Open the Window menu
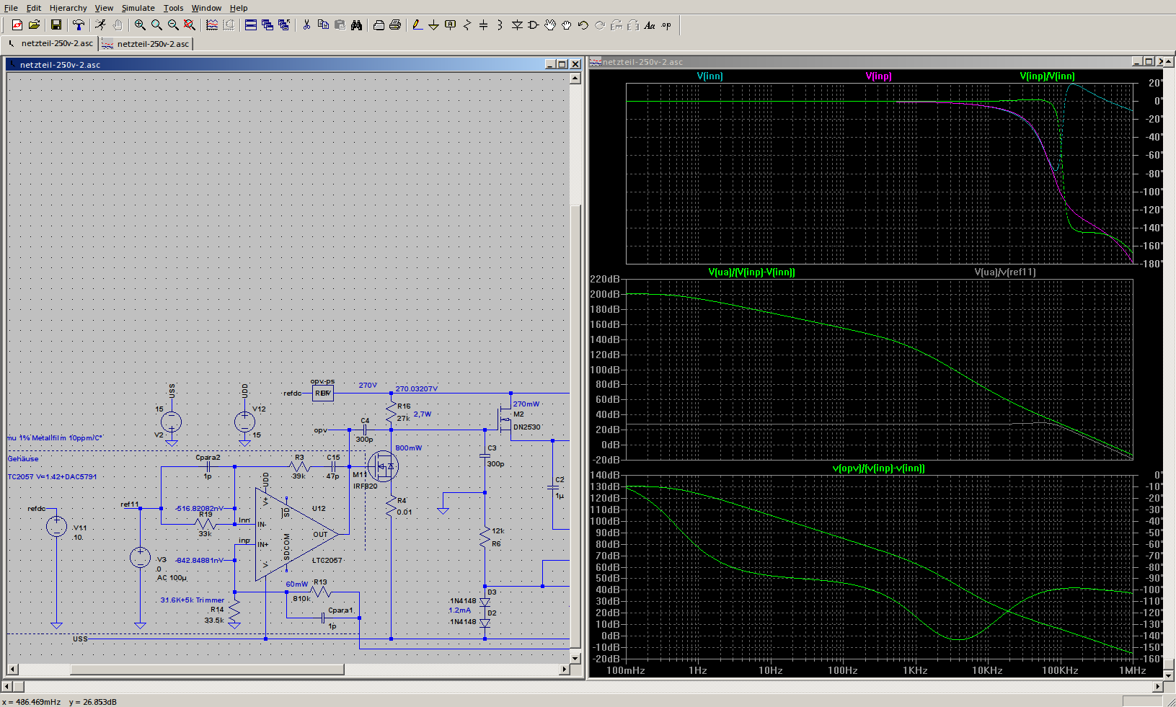The image size is (1176, 707). tap(206, 8)
